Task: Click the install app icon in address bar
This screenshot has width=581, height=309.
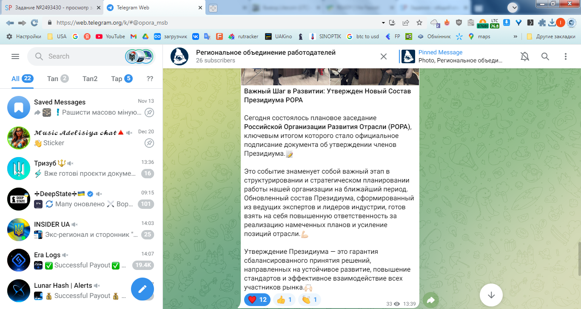Action: pos(393,23)
